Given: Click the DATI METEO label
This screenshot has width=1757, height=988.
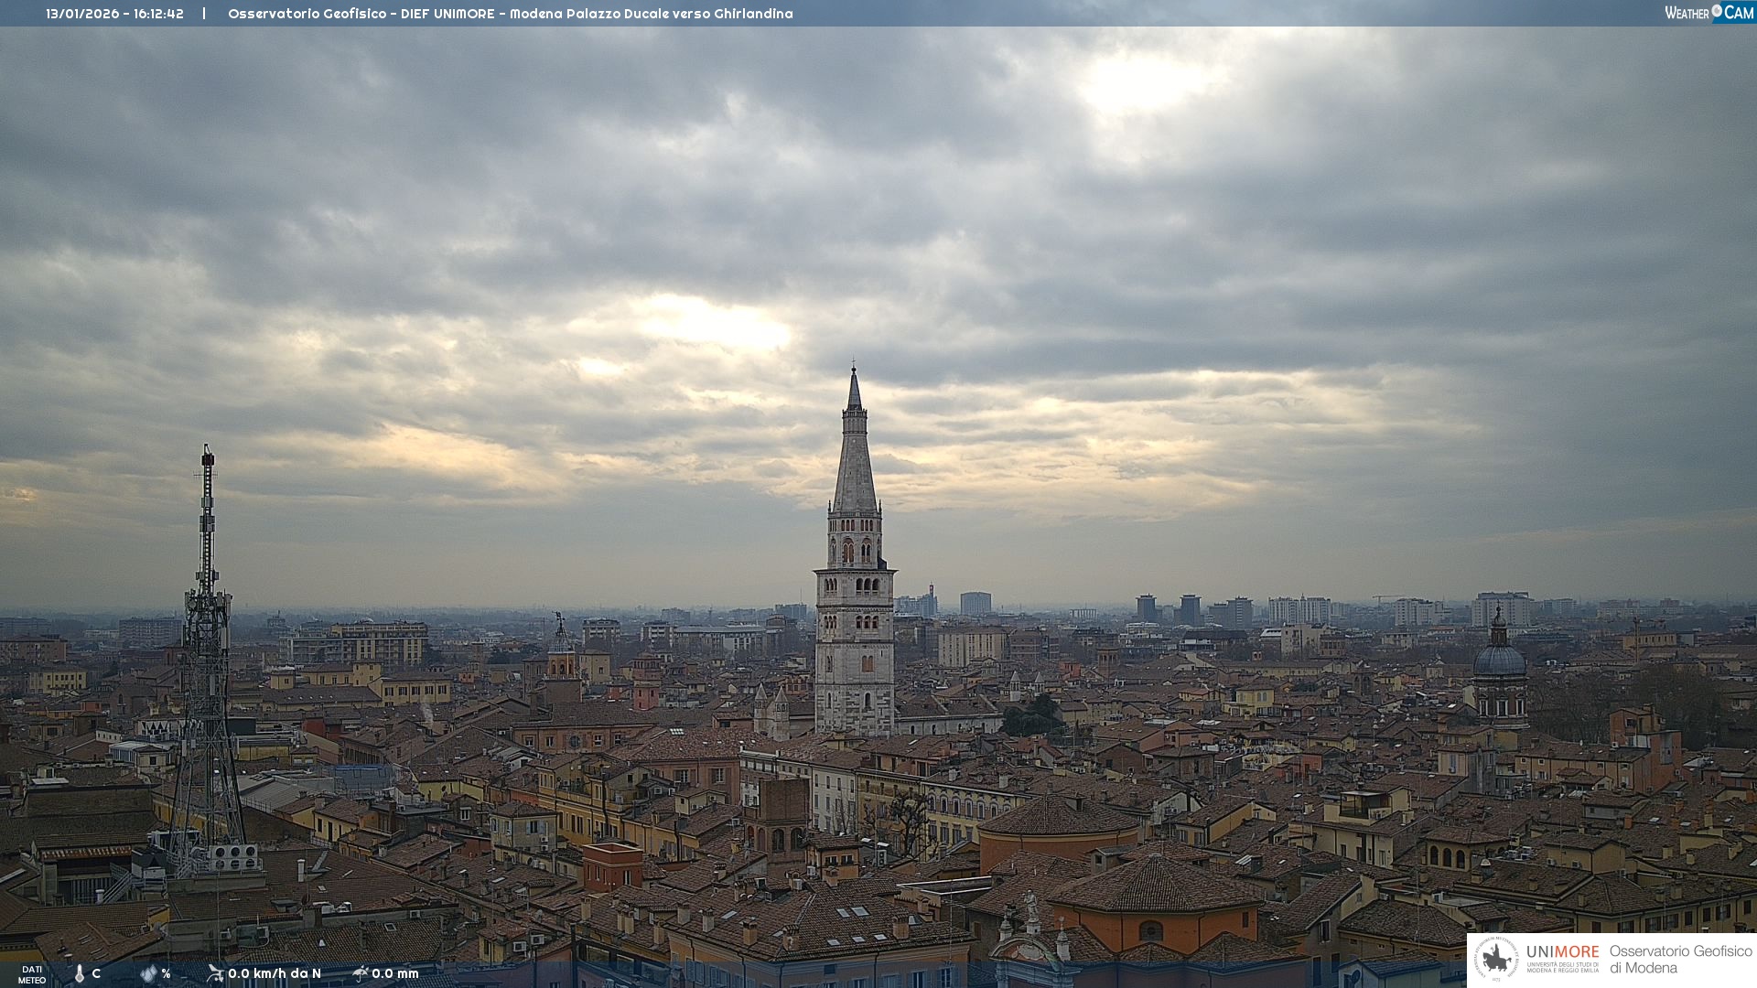Looking at the screenshot, I should click(x=32, y=974).
